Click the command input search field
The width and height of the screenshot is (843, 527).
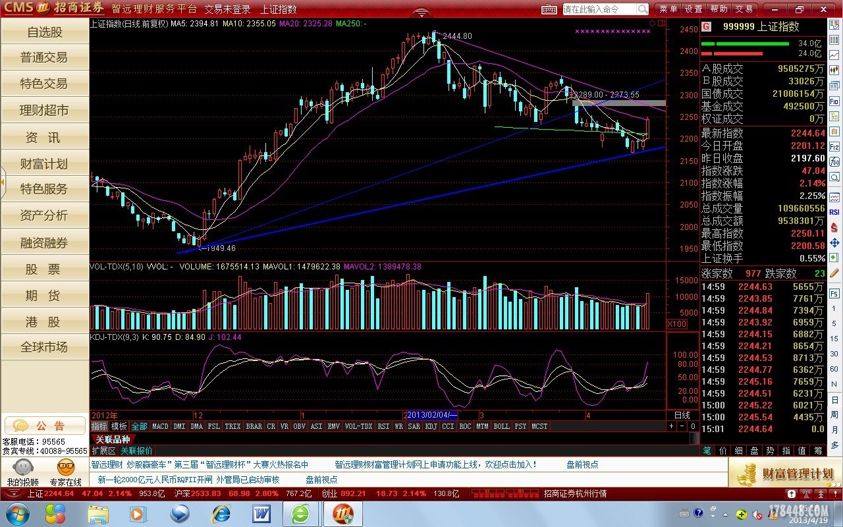coord(599,9)
